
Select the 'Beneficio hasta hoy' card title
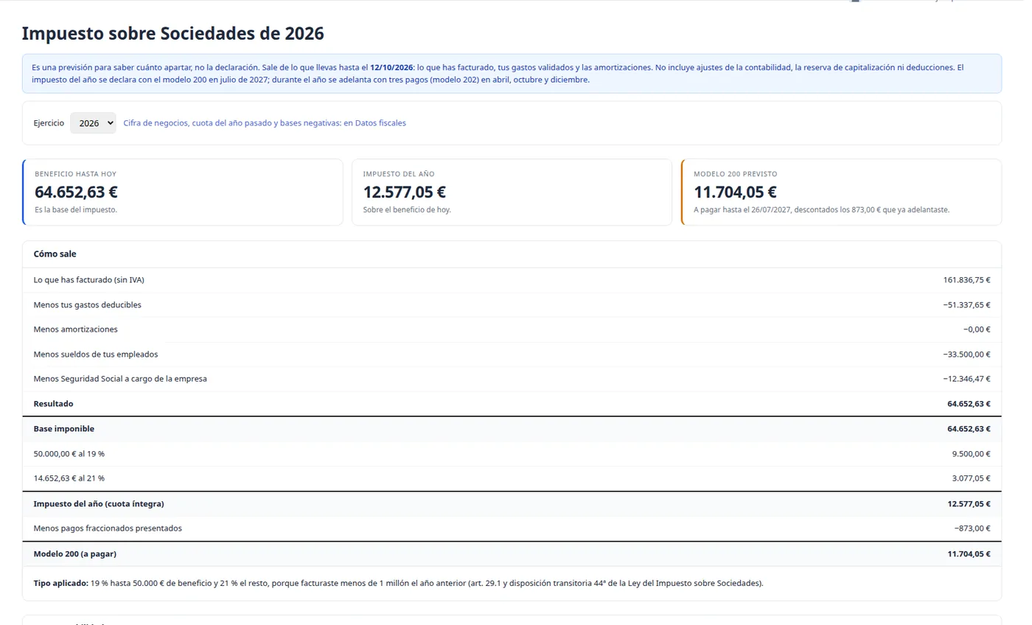(x=75, y=174)
